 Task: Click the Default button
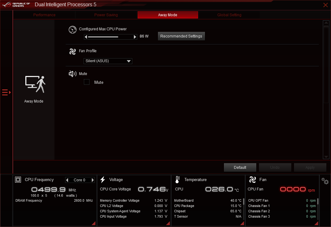point(240,168)
